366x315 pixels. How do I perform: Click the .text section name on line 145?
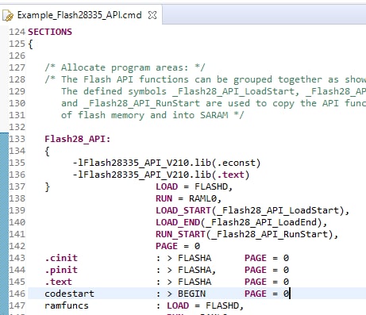(58, 282)
